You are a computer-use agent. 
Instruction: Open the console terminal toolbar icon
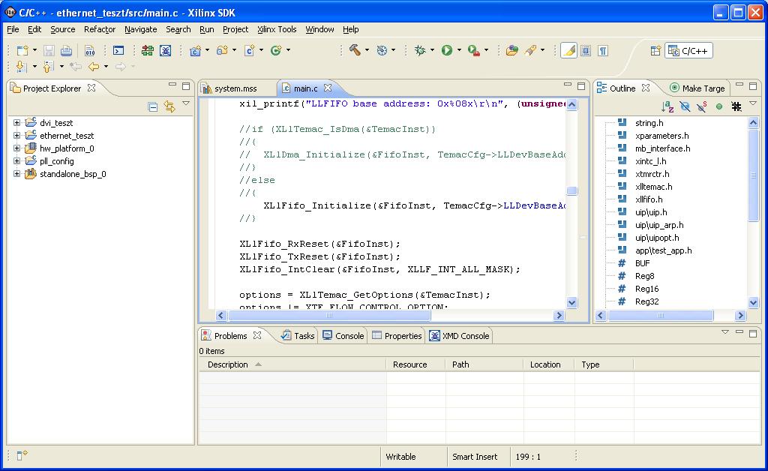click(x=118, y=50)
